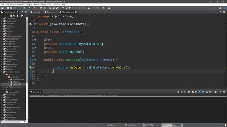Click the New wizard toolbar icon
This screenshot has width=227, height=127.
(x=2, y=8)
